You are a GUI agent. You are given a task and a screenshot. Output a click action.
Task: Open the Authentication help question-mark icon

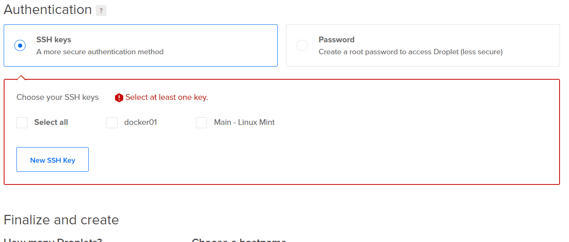tap(101, 11)
